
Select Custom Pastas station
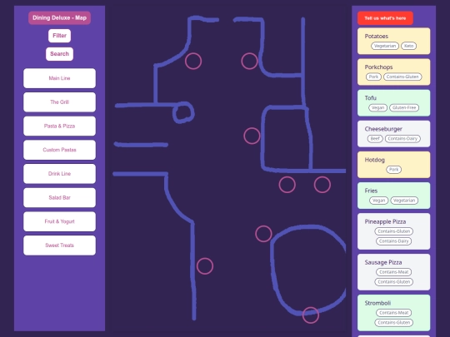[59, 150]
